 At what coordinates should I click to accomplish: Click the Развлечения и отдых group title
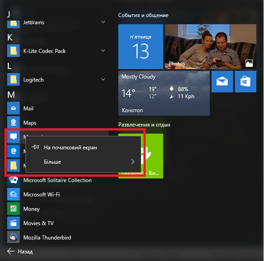pos(144,125)
